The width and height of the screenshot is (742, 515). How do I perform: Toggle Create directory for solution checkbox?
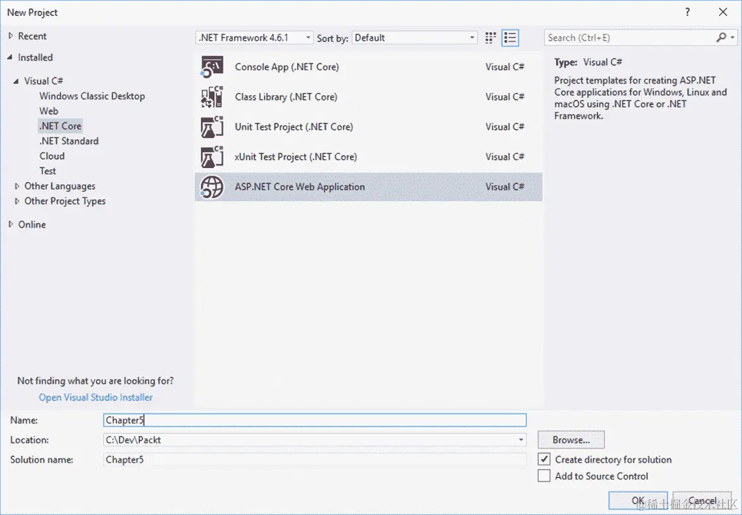coord(544,459)
